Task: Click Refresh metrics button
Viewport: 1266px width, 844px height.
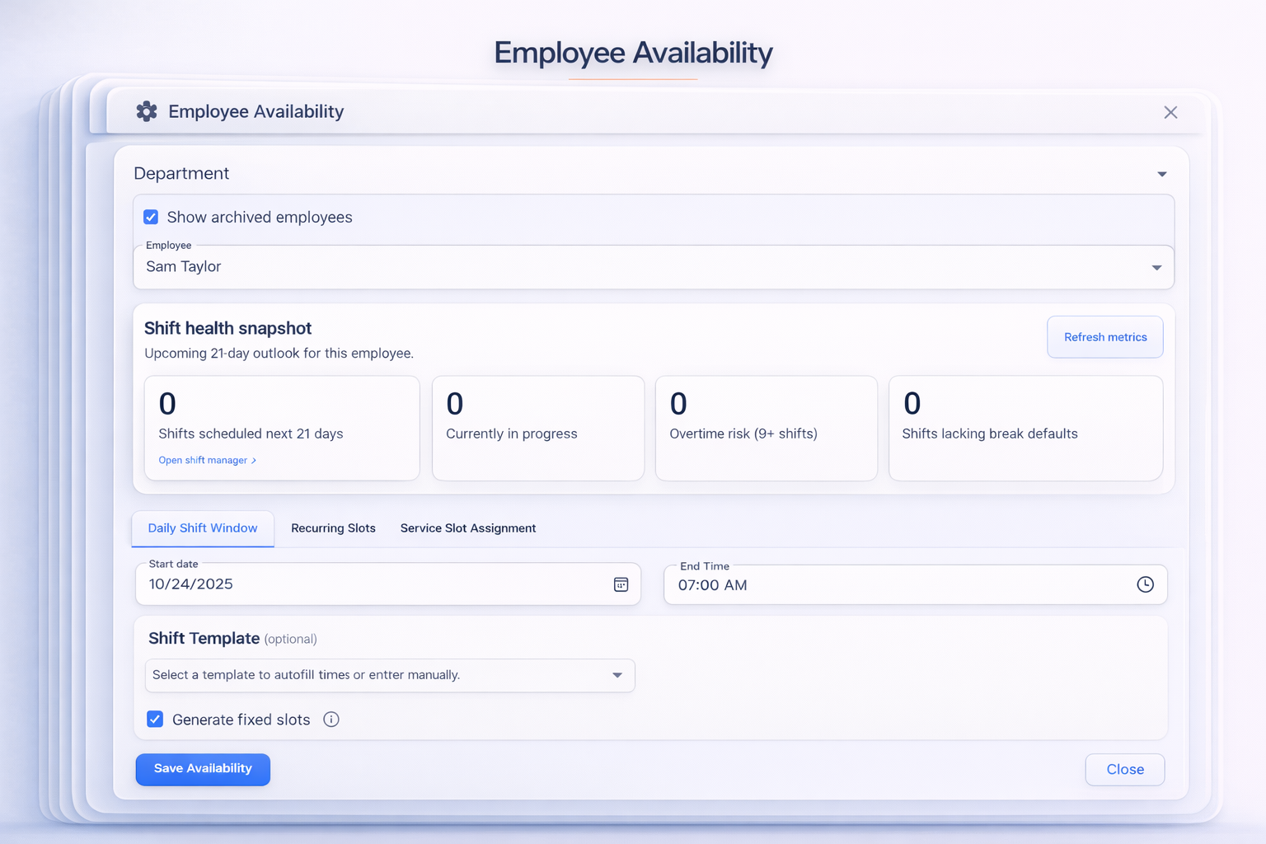Action: coord(1105,337)
